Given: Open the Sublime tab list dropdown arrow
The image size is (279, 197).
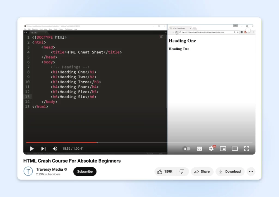Looking at the screenshot, I should click(166, 33).
